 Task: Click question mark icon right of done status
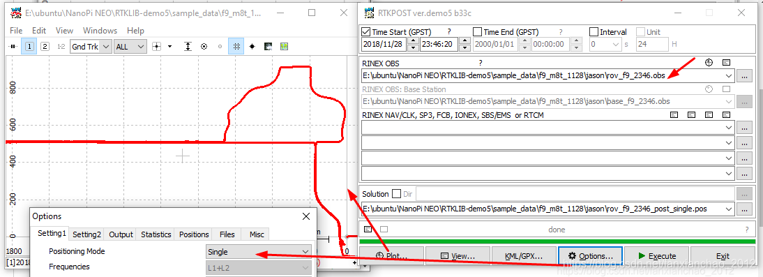point(747,230)
